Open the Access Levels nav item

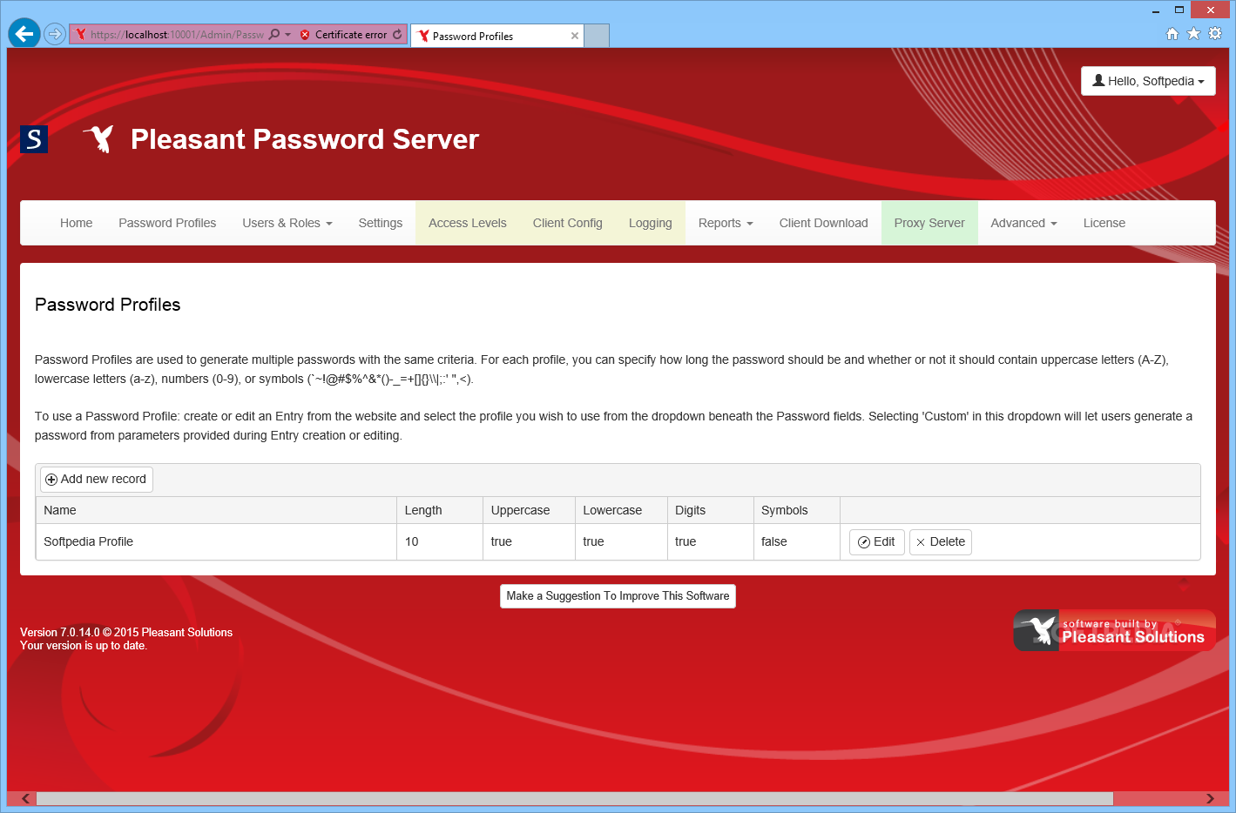pyautogui.click(x=468, y=223)
